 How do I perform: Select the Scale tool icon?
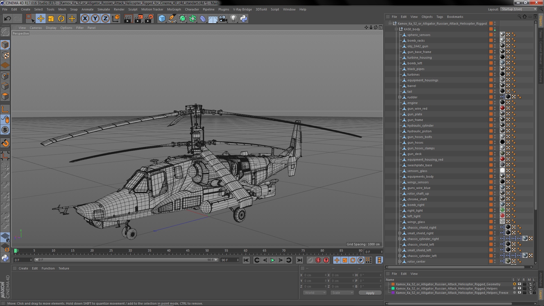51,19
